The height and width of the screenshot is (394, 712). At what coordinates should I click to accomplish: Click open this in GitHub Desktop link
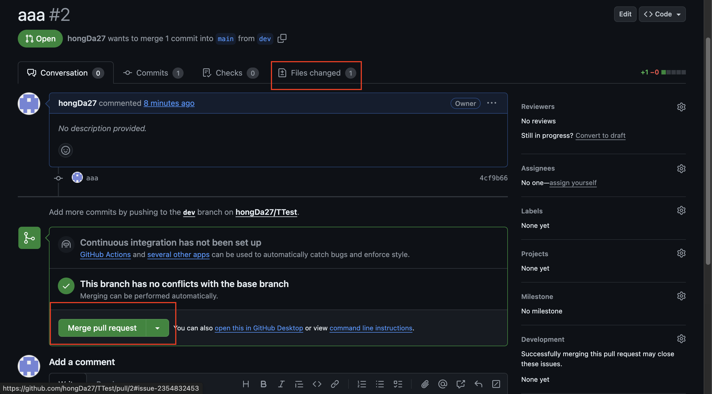coord(259,328)
